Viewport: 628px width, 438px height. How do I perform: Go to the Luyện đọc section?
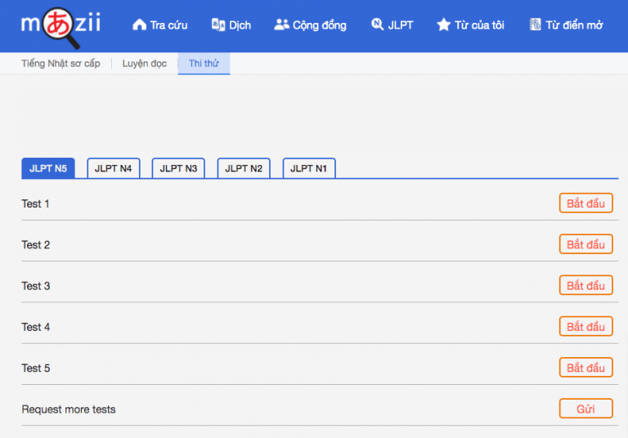point(144,64)
